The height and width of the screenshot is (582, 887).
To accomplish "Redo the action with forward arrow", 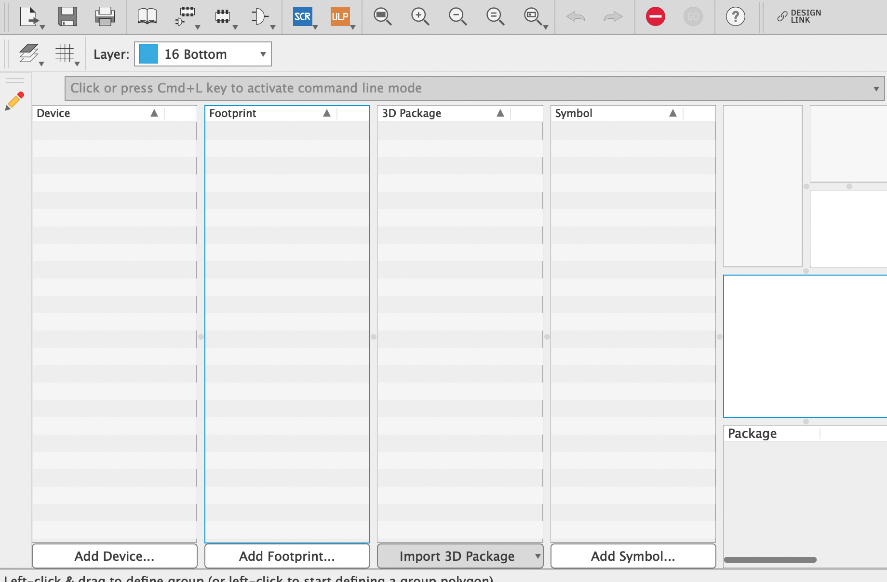I will click(x=613, y=17).
